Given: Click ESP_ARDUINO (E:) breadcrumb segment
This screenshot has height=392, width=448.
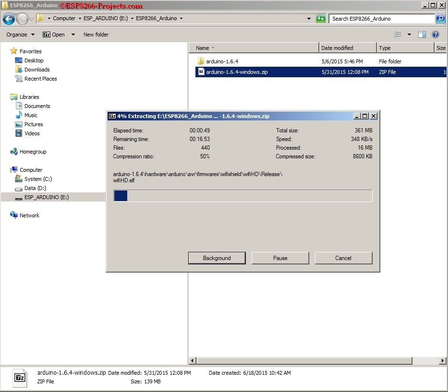Looking at the screenshot, I should pyautogui.click(x=106, y=18).
